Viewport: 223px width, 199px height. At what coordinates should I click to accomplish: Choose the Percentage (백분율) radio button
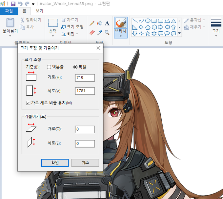point(49,67)
